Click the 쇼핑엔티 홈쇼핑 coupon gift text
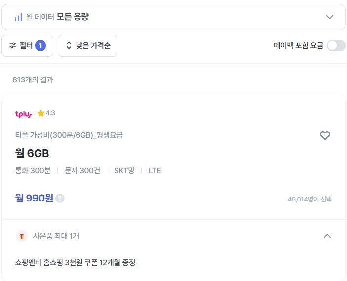The image size is (347, 281). [75, 262]
